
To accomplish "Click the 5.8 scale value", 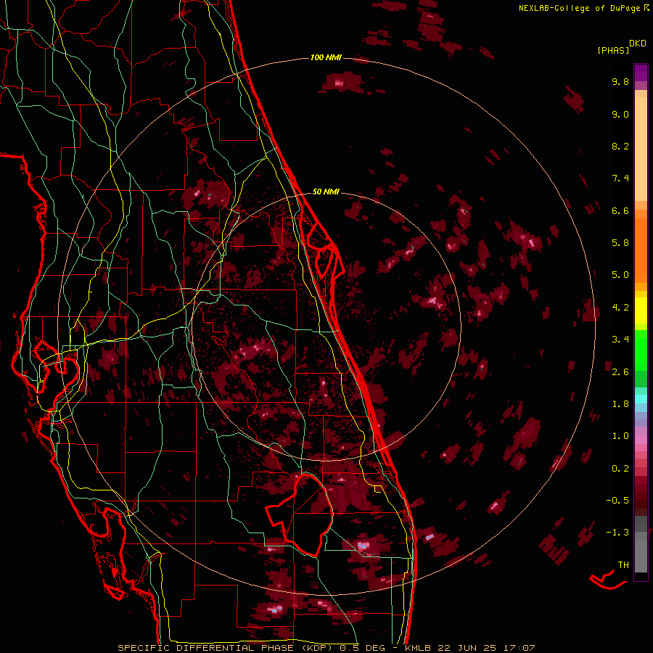I will (x=620, y=243).
